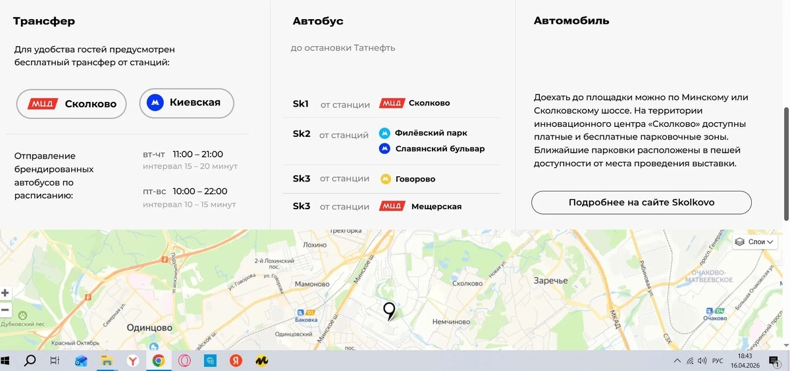Open the blue globe app in taskbar
The height and width of the screenshot is (371, 790).
click(210, 361)
